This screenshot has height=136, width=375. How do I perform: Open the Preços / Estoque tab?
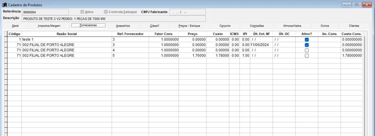point(189,26)
